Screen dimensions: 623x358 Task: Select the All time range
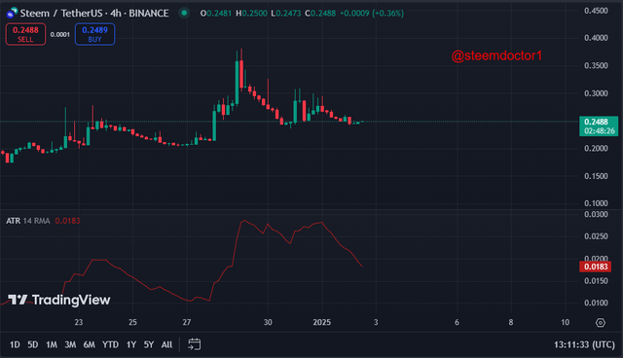(166, 344)
